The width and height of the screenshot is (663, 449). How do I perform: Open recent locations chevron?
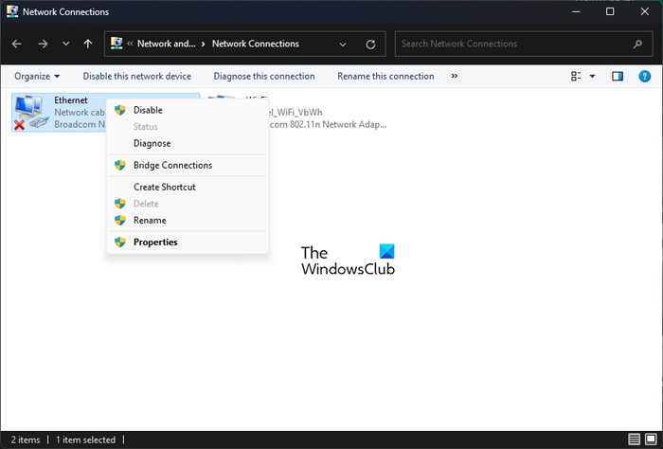pos(66,44)
